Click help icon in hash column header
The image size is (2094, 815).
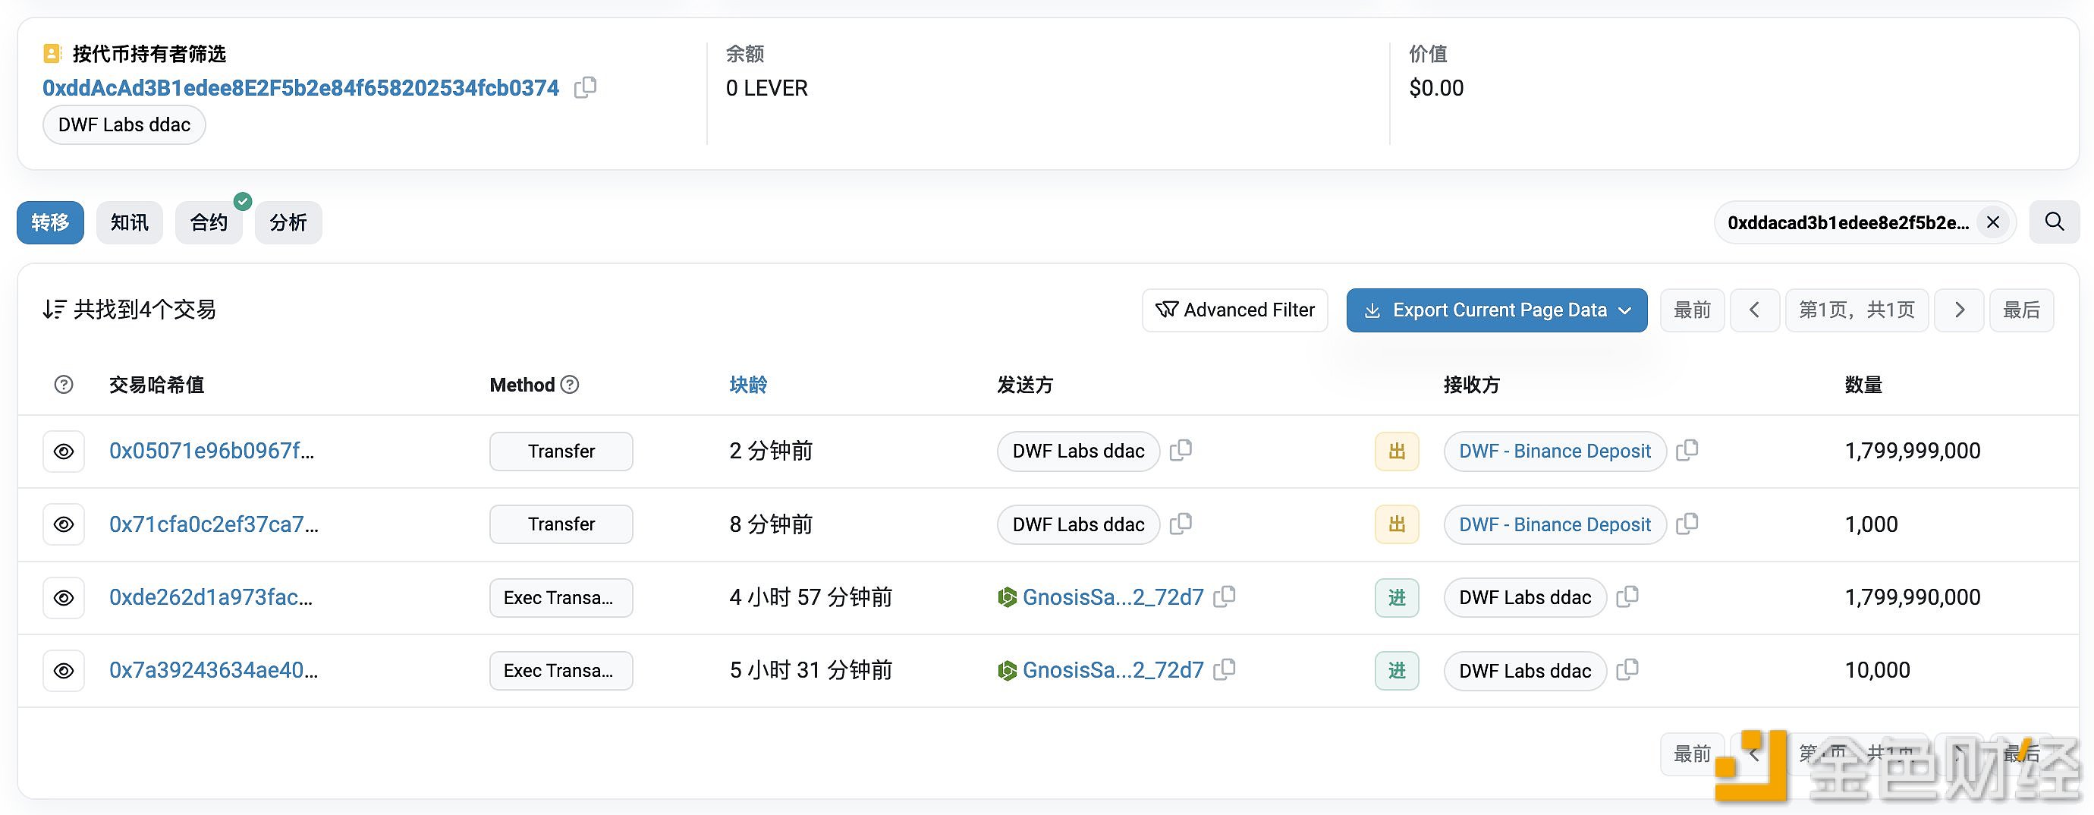(x=64, y=385)
